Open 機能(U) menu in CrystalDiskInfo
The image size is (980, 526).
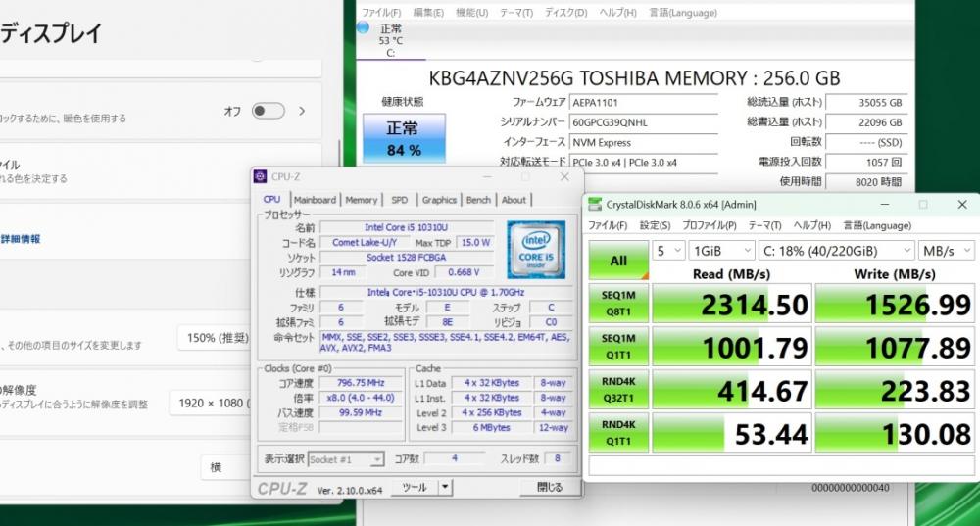[x=471, y=13]
